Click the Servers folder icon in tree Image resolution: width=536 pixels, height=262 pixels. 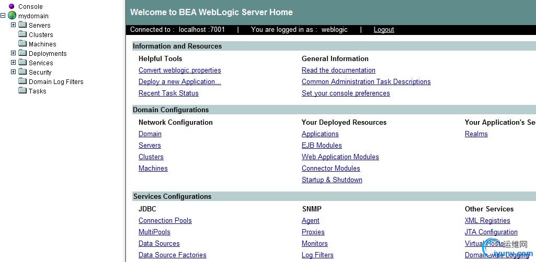coord(22,25)
